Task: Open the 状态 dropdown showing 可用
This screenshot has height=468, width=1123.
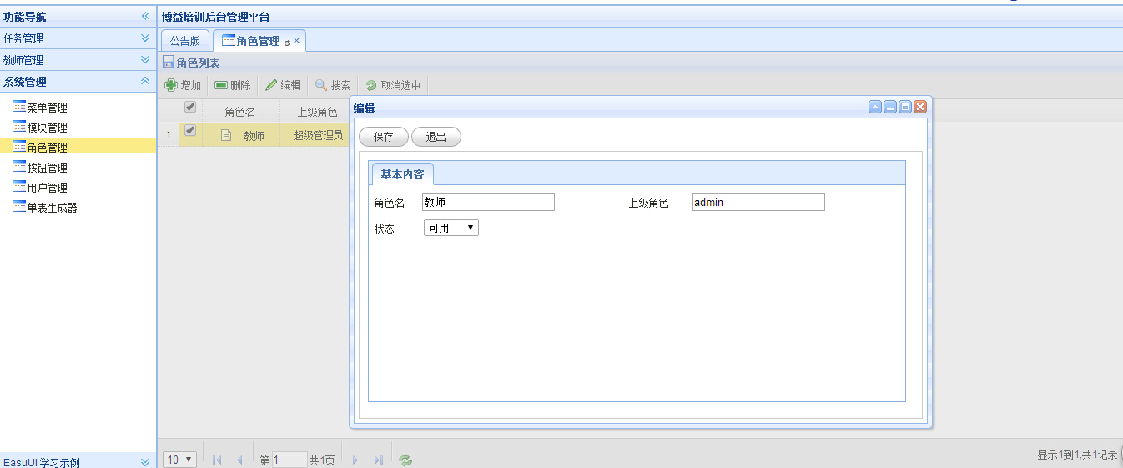Action: 451,228
